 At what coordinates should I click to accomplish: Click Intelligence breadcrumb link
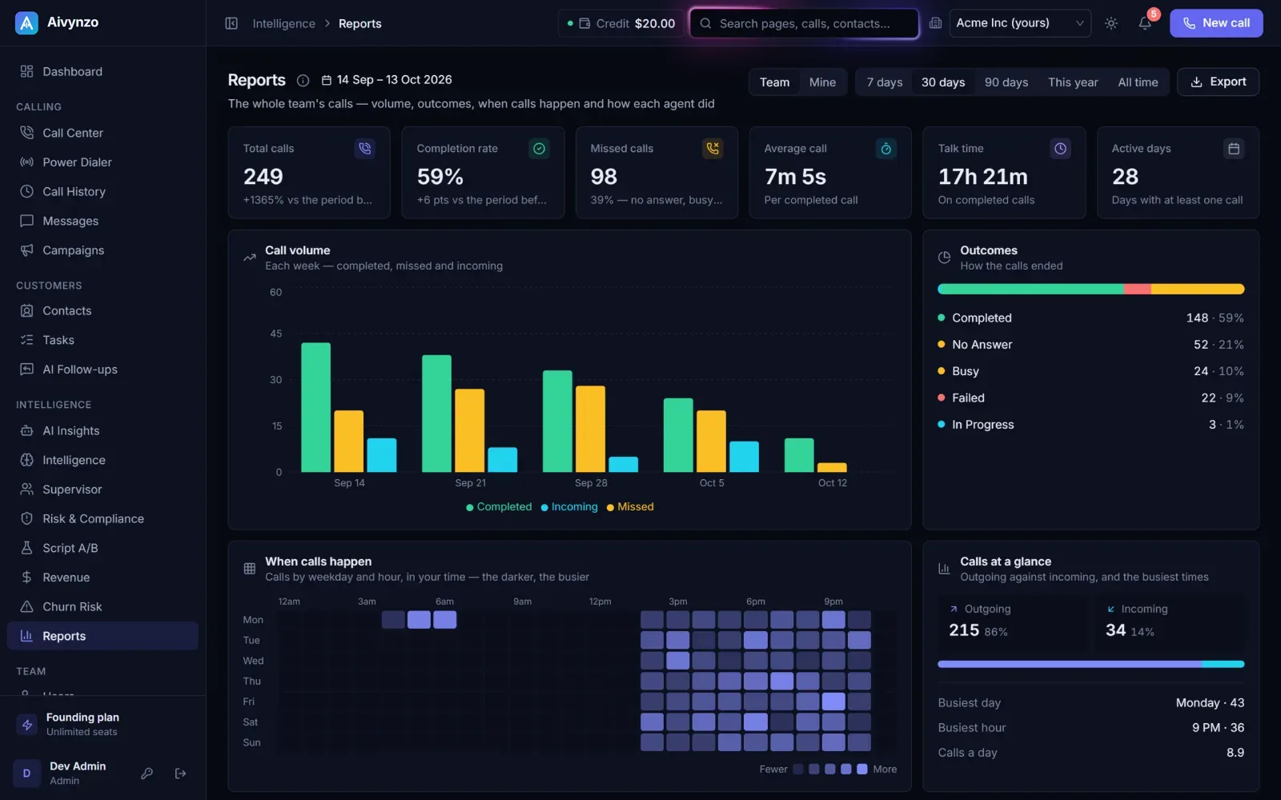[283, 24]
